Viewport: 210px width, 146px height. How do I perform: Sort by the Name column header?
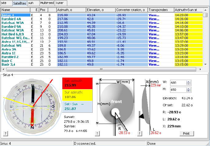16,10
